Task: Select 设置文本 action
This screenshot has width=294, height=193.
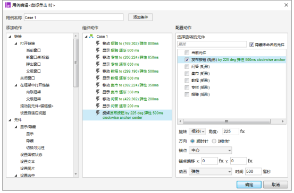Action: (x=27, y=161)
